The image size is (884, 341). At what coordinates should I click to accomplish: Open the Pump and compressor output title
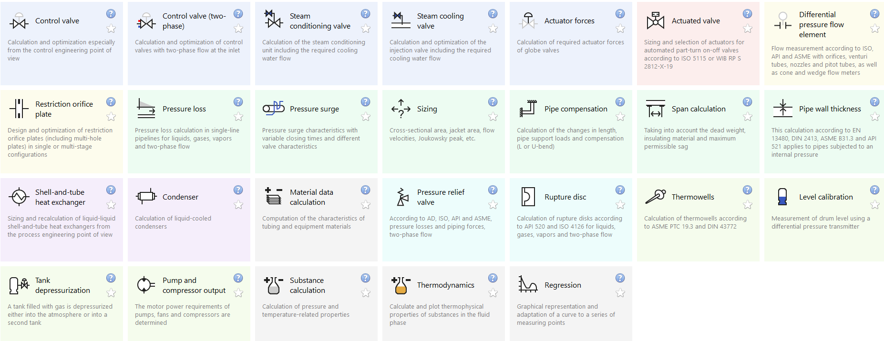[x=194, y=285]
